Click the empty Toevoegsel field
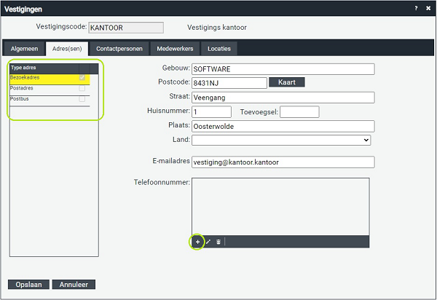Viewport: 437px width, 300px height. point(299,111)
